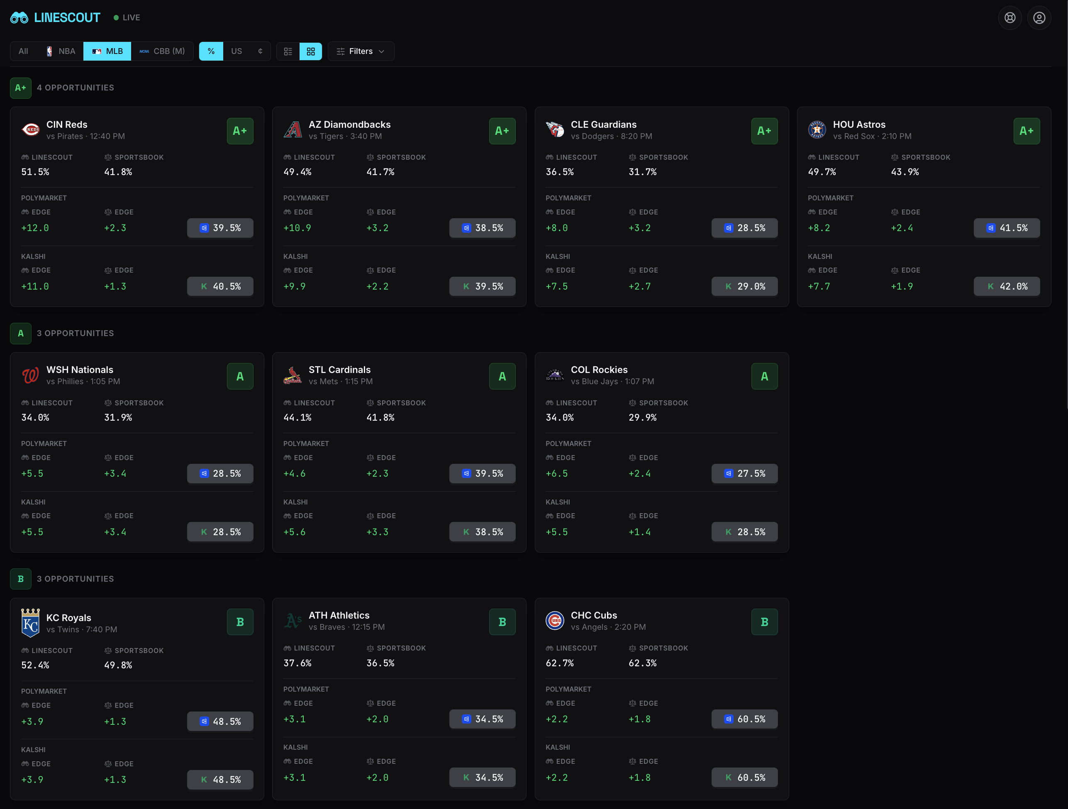Open the support lifebuoy icon
Viewport: 1068px width, 809px height.
click(x=1009, y=18)
